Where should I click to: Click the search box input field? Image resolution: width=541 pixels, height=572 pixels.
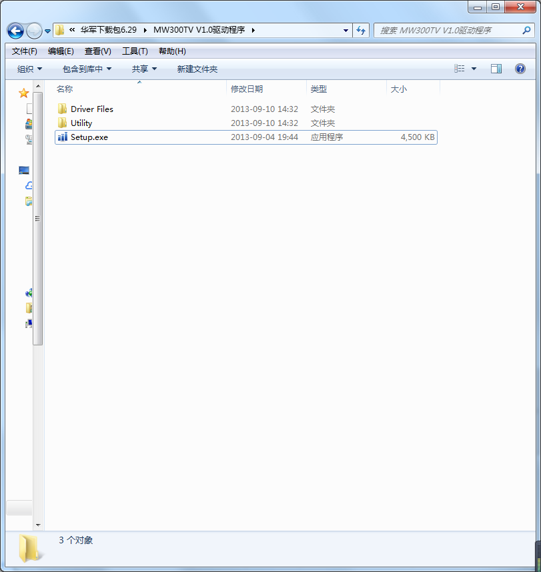point(447,31)
